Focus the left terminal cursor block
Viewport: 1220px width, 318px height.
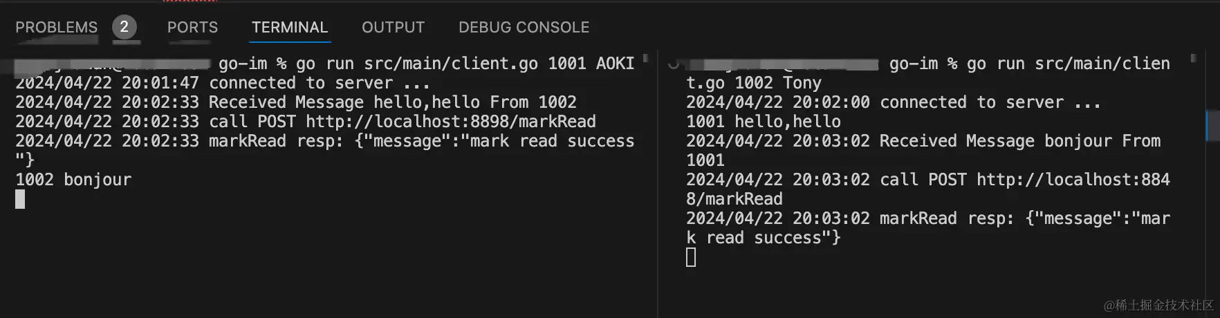pos(20,199)
